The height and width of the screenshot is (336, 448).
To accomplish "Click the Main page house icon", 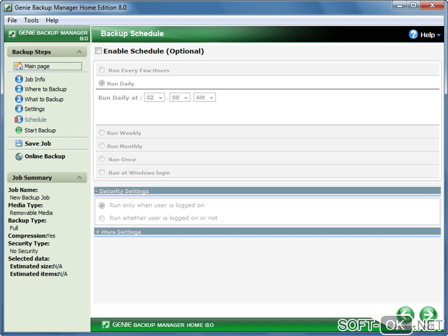I will tap(19, 66).
